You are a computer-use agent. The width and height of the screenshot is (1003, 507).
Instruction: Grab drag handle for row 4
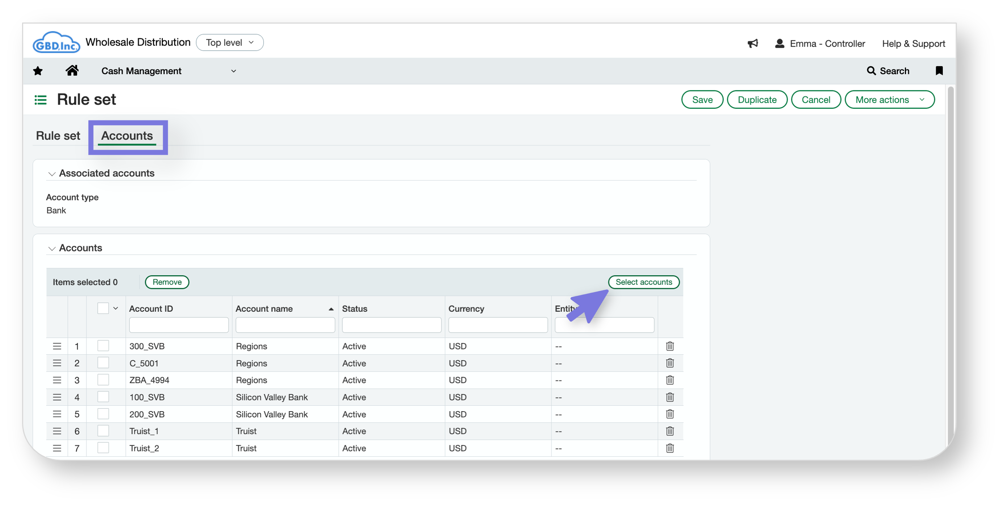(x=57, y=397)
